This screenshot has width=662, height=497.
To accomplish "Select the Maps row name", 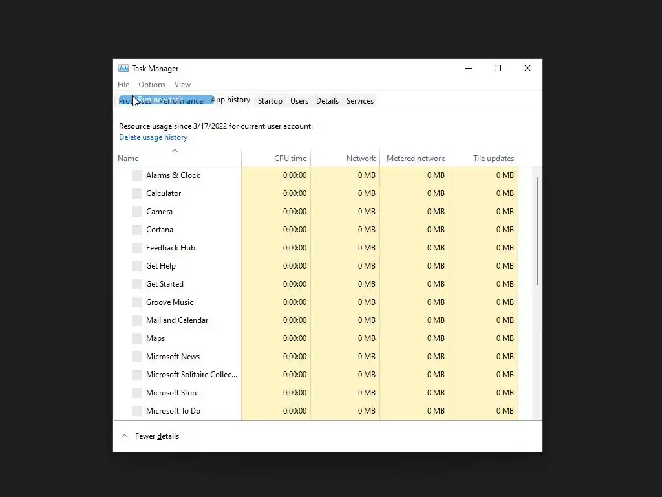I will tap(155, 338).
